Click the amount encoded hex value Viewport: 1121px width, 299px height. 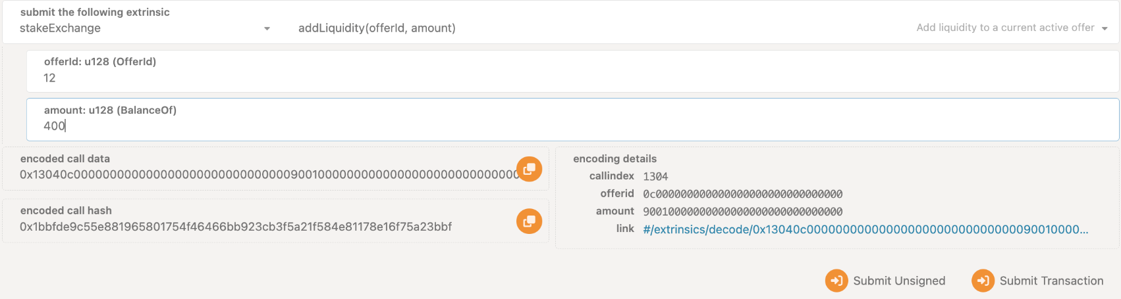743,212
